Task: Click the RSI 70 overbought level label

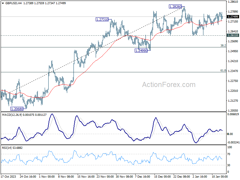Action: [x=229, y=154]
